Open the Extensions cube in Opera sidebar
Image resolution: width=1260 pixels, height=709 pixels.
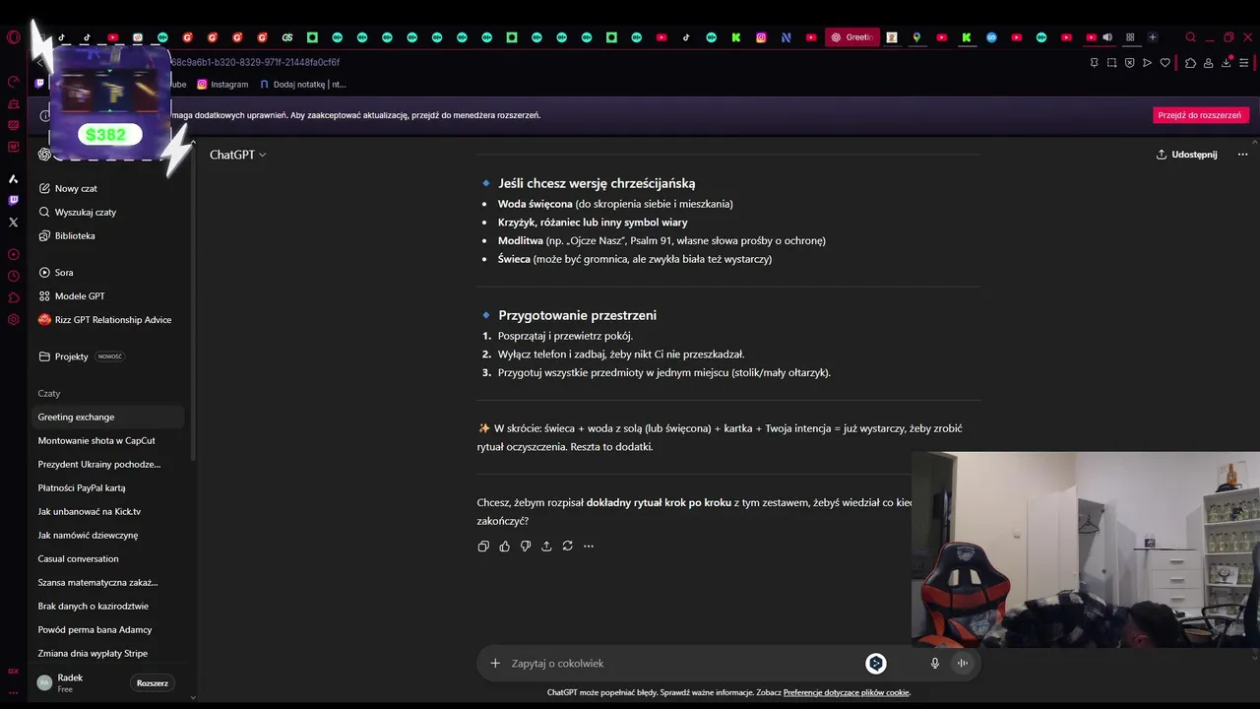[x=13, y=297]
